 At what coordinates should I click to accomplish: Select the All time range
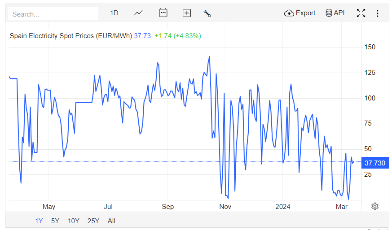click(x=111, y=221)
